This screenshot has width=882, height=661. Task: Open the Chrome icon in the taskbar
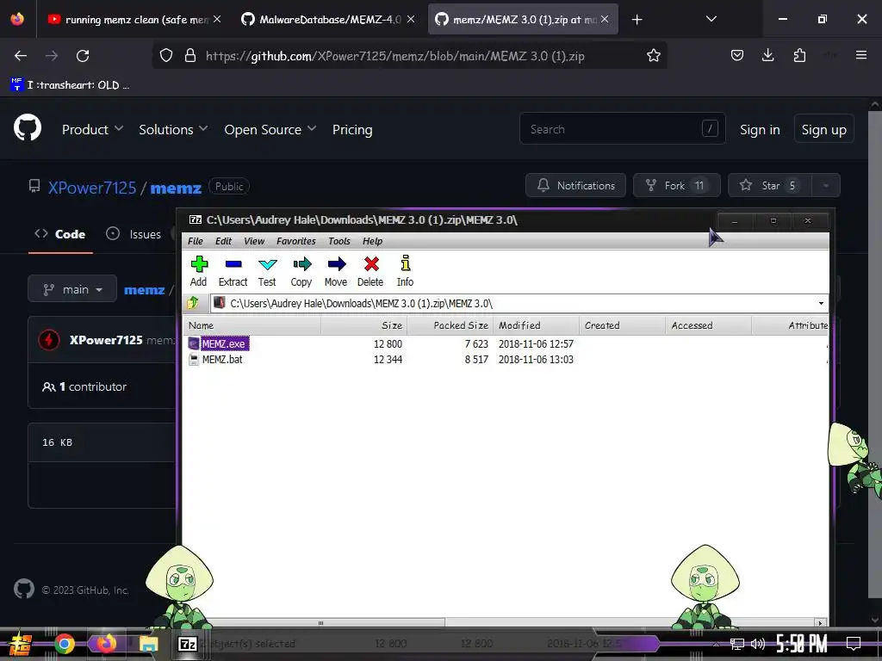click(x=65, y=644)
